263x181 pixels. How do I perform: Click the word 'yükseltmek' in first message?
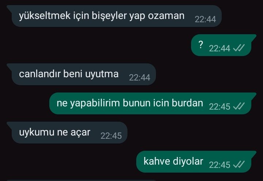click(45, 16)
